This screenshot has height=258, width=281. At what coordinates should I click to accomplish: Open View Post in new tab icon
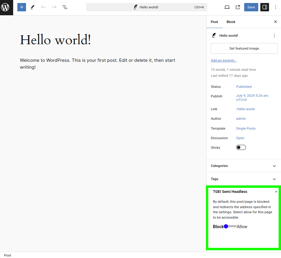click(x=238, y=7)
